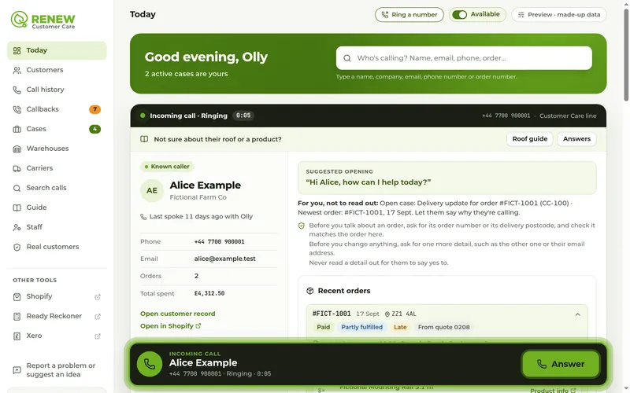Click the Renew Customer Care logo

coord(43,20)
